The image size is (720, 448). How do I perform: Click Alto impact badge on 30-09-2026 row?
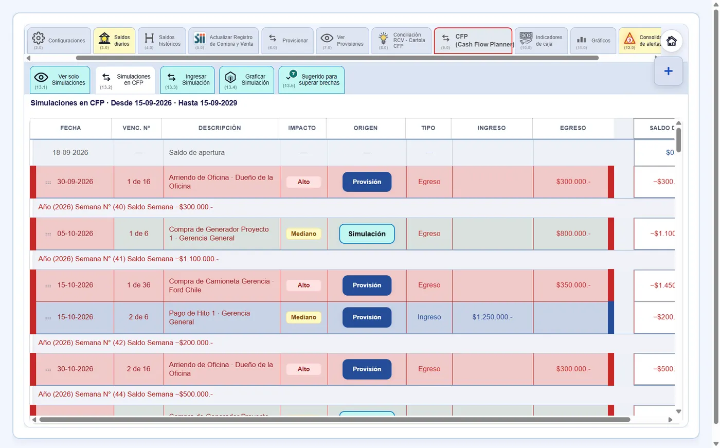pos(303,182)
